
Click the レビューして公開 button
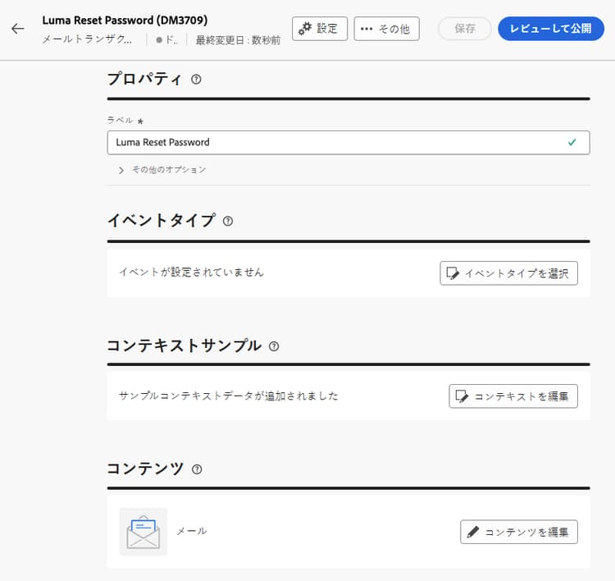click(x=551, y=29)
